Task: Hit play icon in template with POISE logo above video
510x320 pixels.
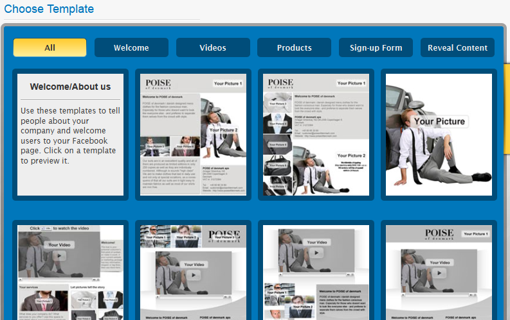Action: [439, 273]
